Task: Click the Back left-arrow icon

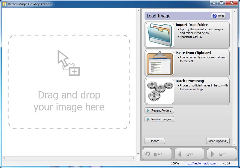Action: pos(179,154)
